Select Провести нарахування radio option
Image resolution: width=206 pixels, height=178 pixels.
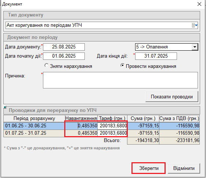(122, 65)
